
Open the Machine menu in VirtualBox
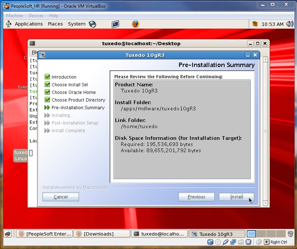coord(14,16)
